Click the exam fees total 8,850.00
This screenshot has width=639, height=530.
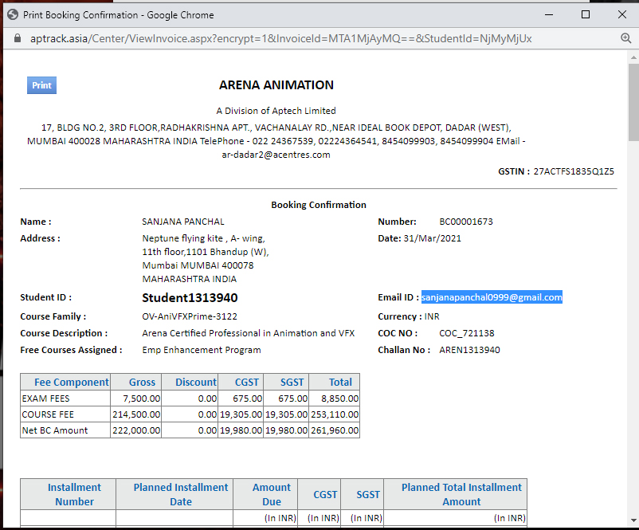click(340, 398)
